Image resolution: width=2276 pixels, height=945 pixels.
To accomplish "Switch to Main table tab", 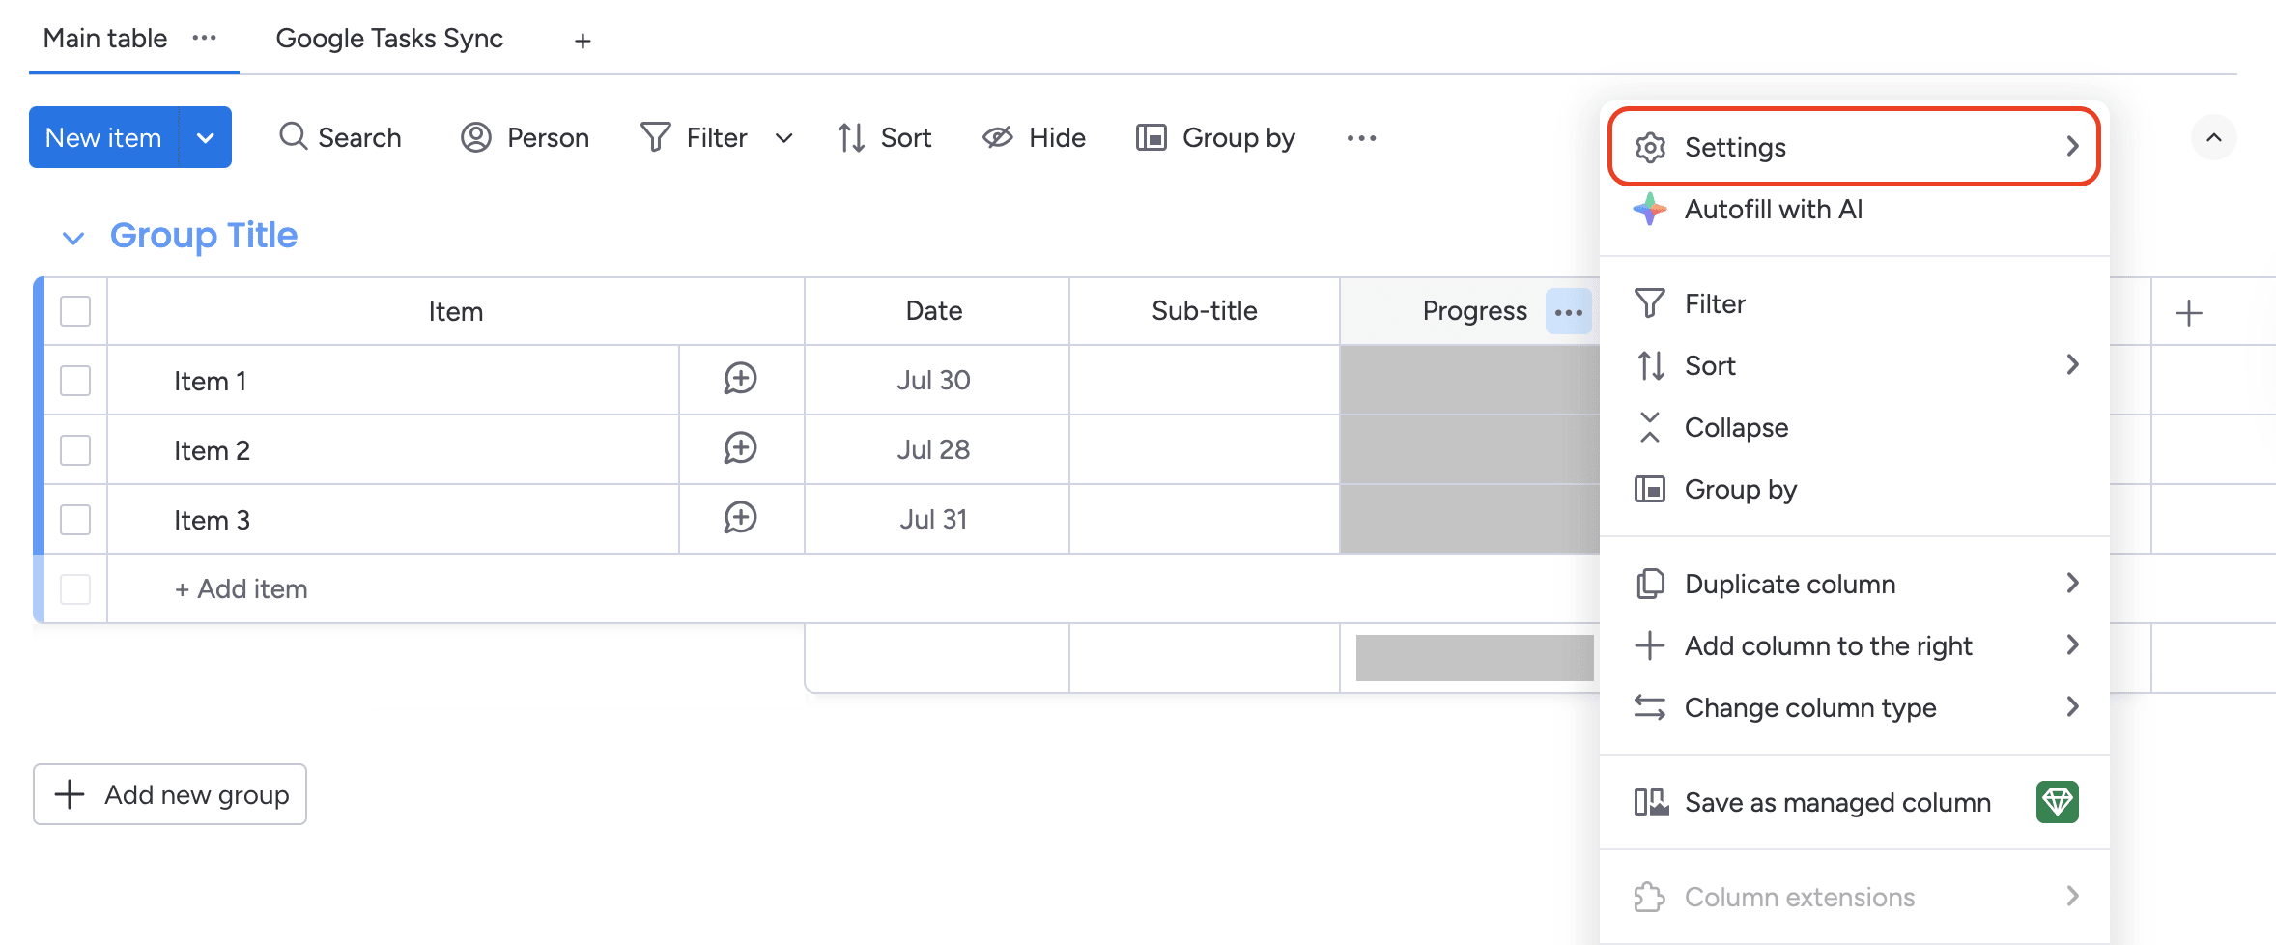I will click(x=105, y=39).
